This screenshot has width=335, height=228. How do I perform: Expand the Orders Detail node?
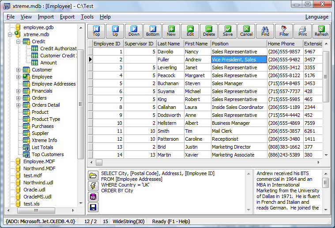[x=19, y=105]
